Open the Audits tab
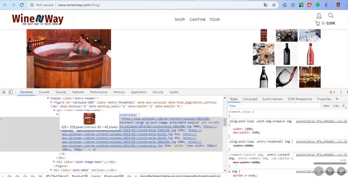 click(174, 92)
